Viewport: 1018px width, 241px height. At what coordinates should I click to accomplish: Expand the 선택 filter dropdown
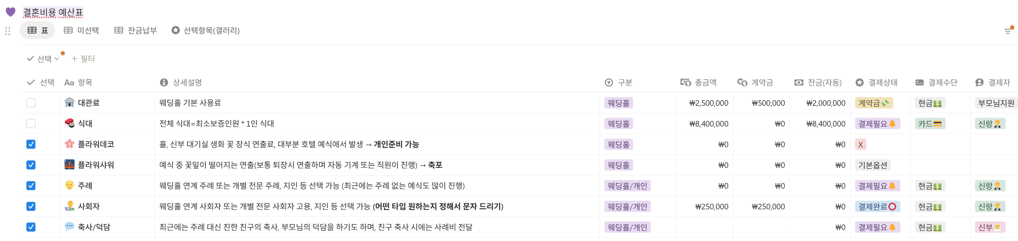(43, 59)
